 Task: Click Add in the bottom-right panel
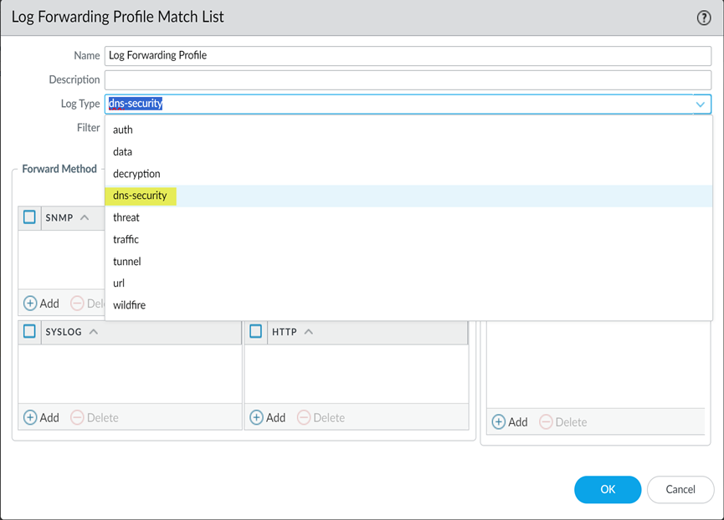[499, 422]
